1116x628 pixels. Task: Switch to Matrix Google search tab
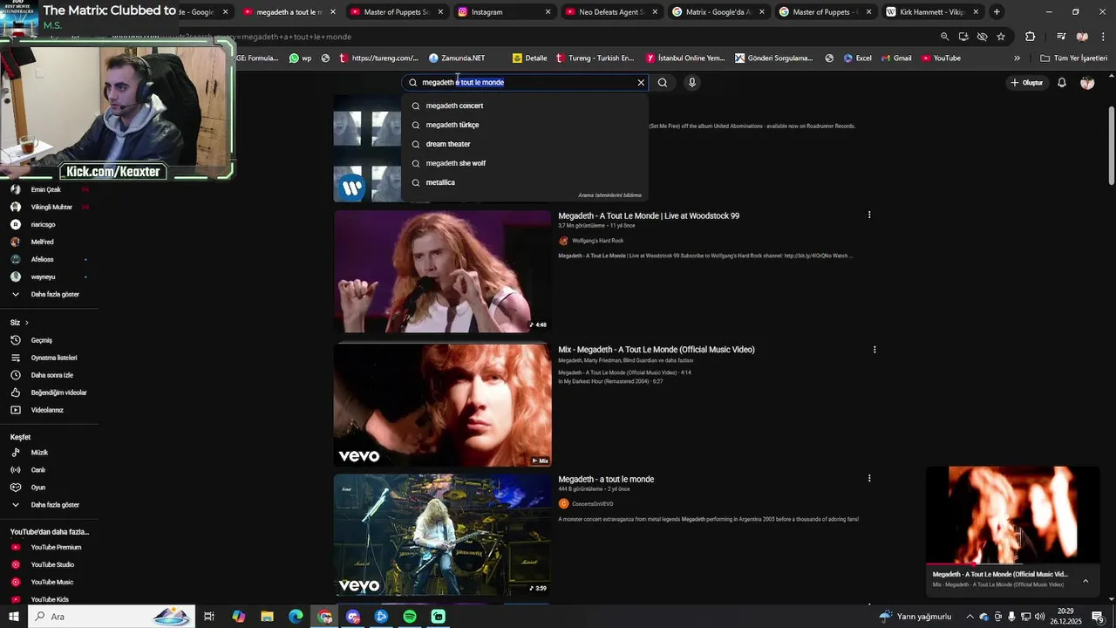[718, 12]
